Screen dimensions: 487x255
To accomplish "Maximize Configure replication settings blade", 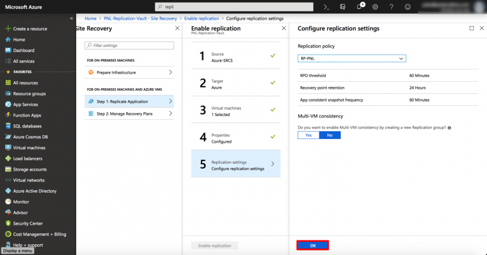I will pos(472,29).
